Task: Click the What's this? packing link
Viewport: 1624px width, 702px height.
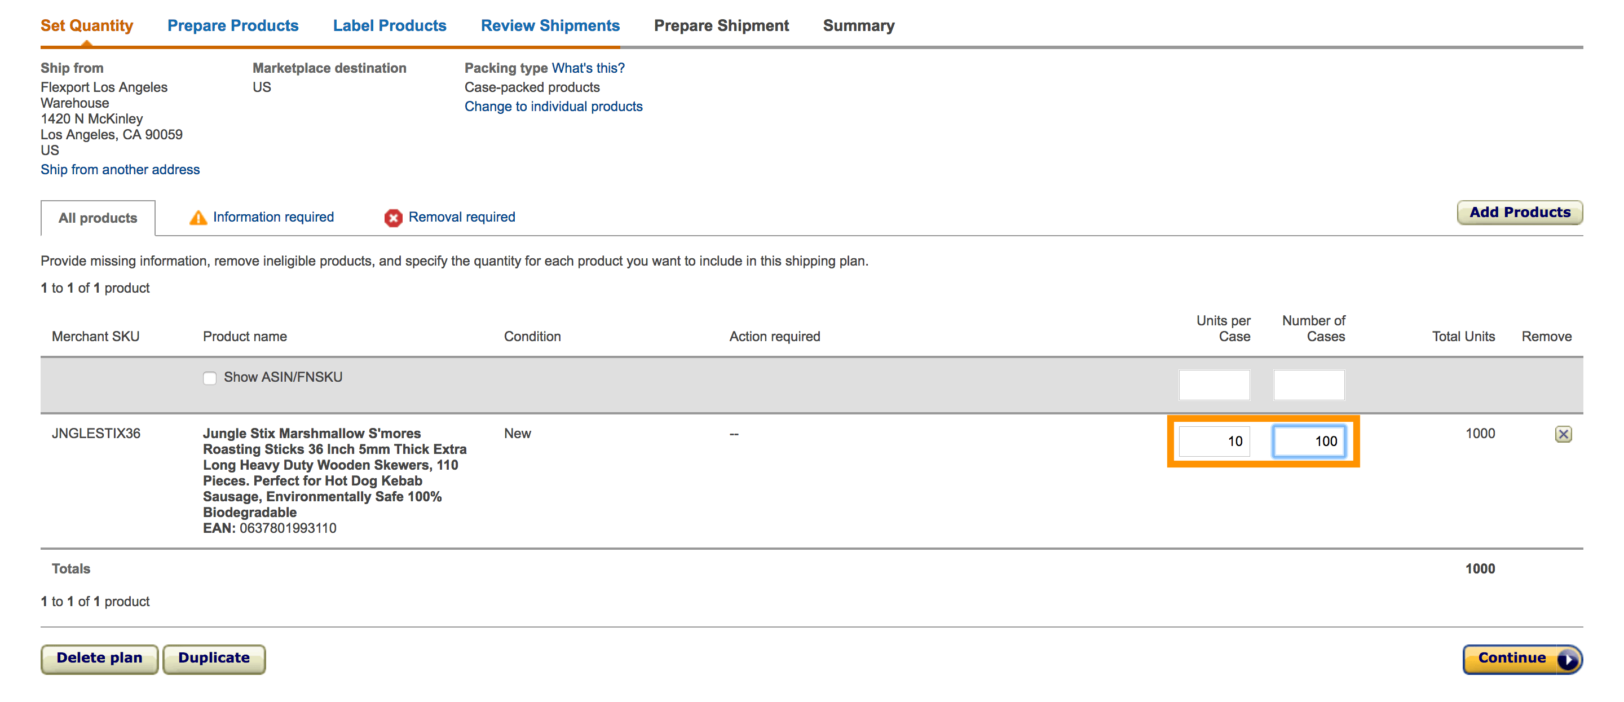Action: (x=588, y=68)
